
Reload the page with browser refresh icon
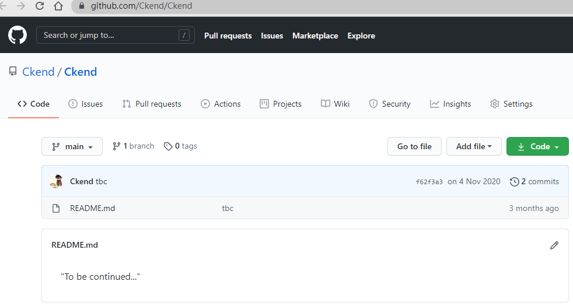(x=40, y=6)
